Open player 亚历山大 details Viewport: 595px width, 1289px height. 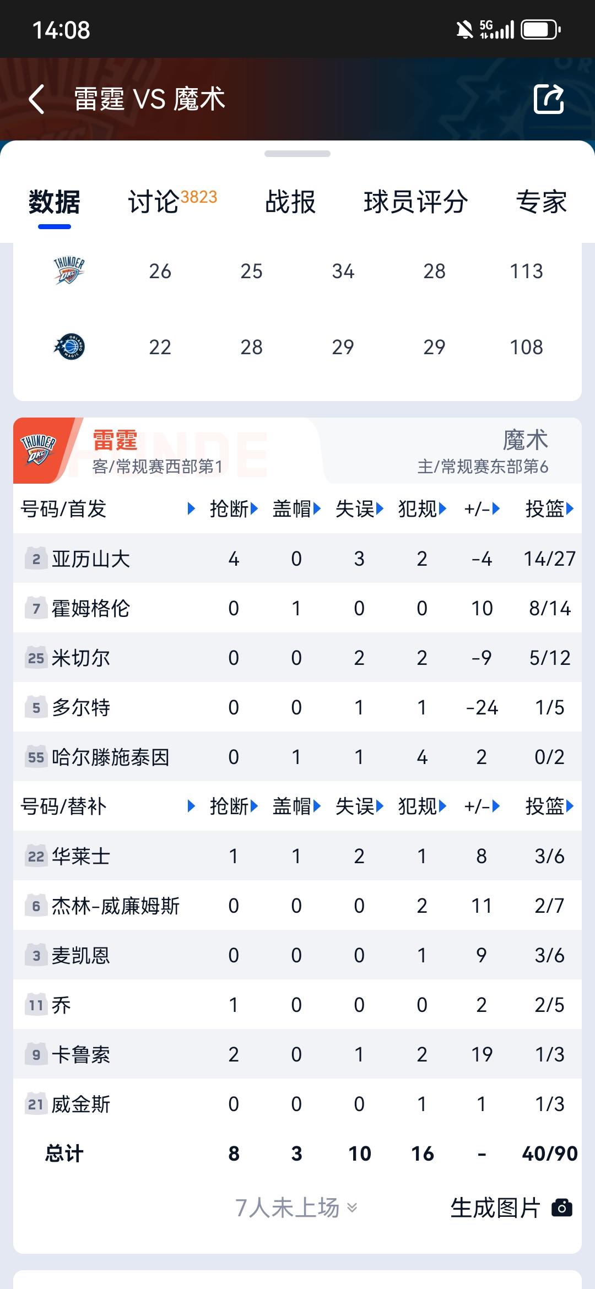[91, 559]
